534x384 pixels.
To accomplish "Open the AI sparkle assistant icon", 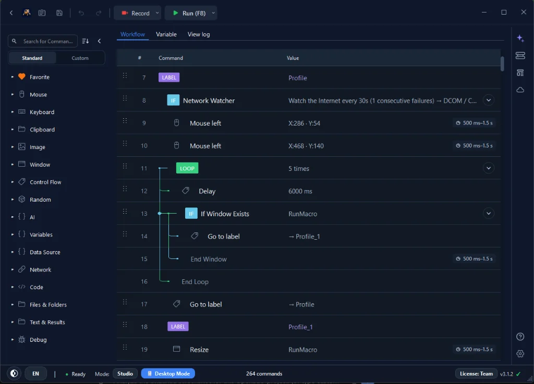I will click(x=520, y=38).
